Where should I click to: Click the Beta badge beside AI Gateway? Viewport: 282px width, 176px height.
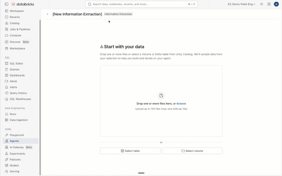click(29, 147)
